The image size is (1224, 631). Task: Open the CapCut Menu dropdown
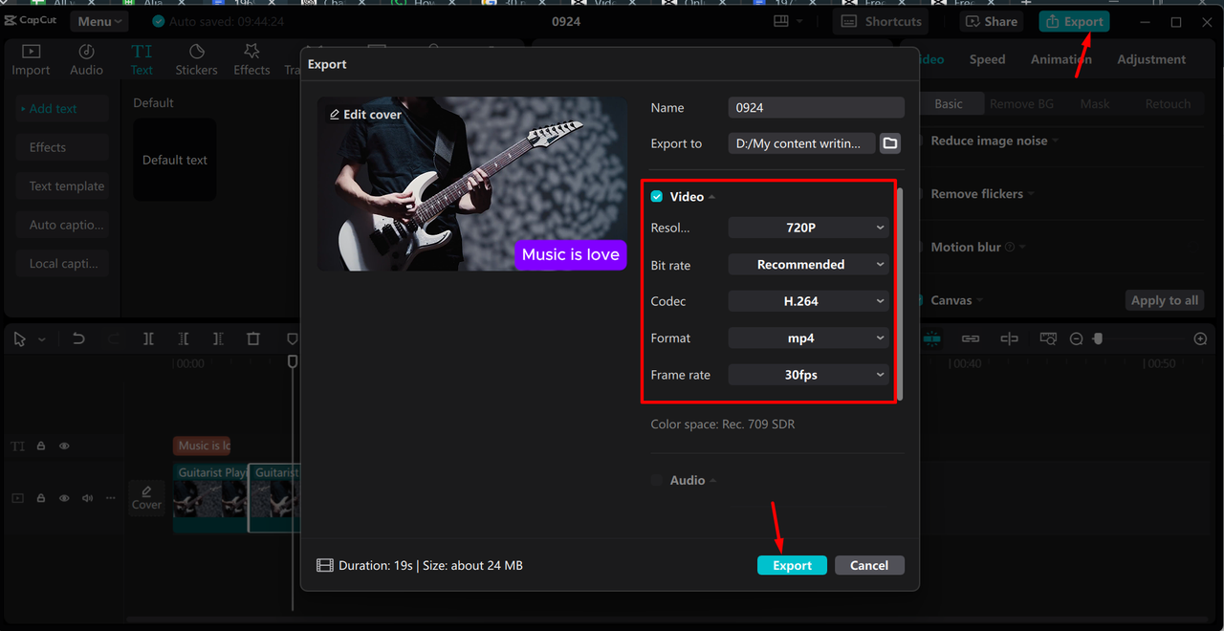click(99, 21)
